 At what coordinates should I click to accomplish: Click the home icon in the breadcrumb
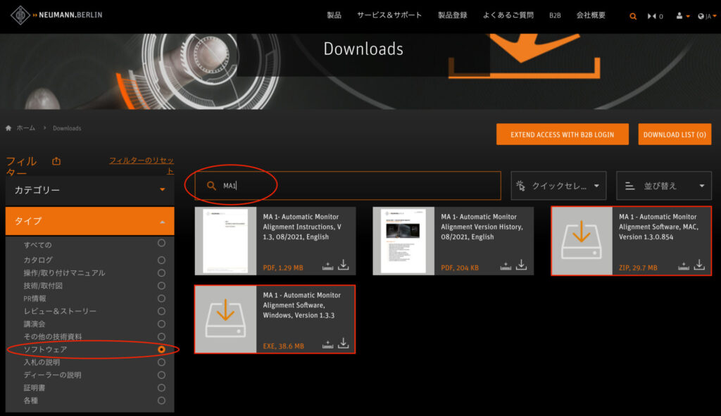pos(8,128)
